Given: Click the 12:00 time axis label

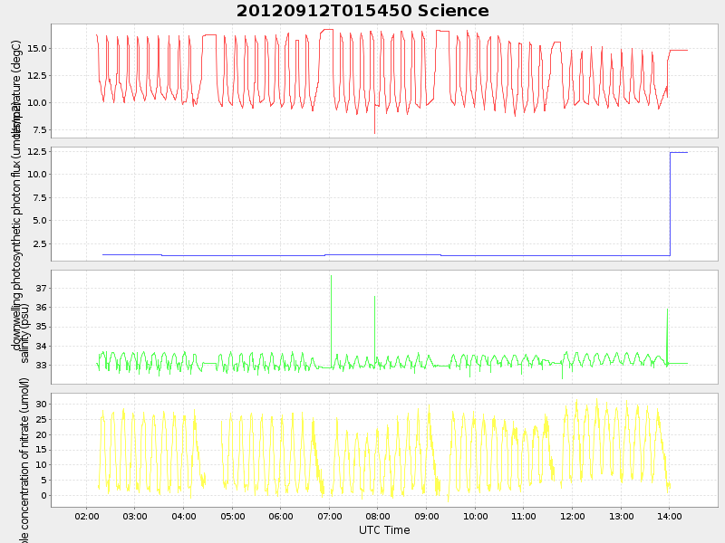Looking at the screenshot, I should [x=573, y=516].
